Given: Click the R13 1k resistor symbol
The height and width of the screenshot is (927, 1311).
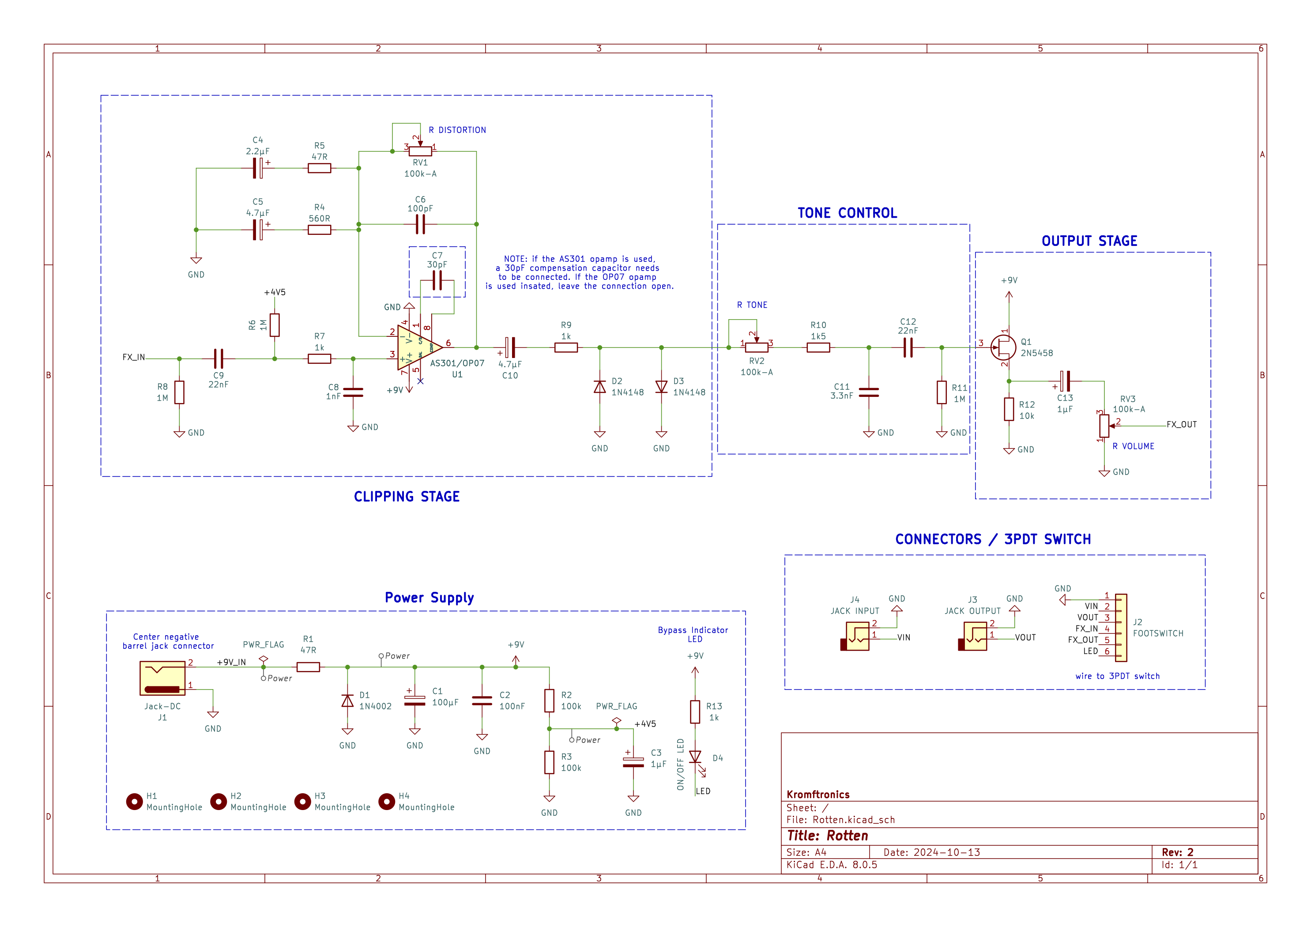Looking at the screenshot, I should 695,712.
